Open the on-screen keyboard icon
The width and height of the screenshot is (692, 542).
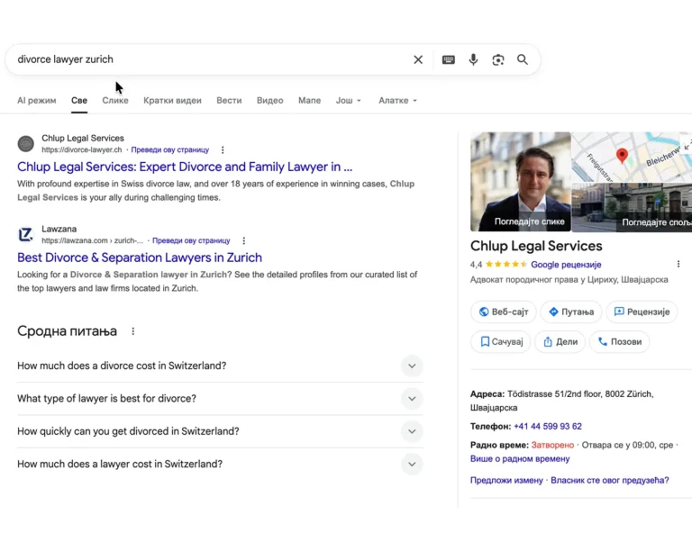(449, 59)
